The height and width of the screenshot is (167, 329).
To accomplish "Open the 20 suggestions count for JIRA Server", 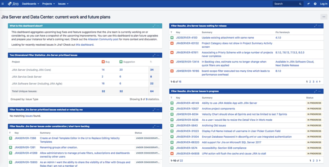I will 121,70.
